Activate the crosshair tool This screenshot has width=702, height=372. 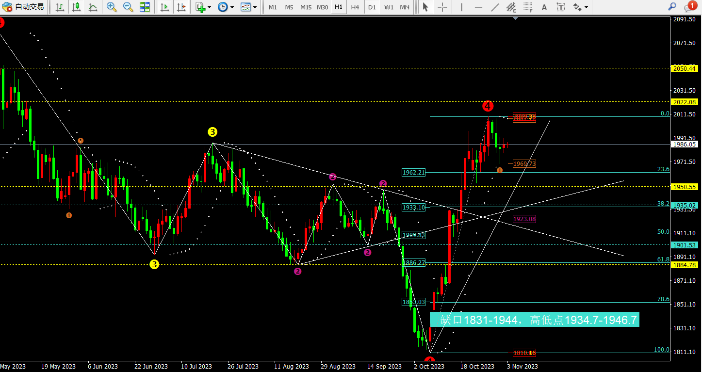(442, 7)
